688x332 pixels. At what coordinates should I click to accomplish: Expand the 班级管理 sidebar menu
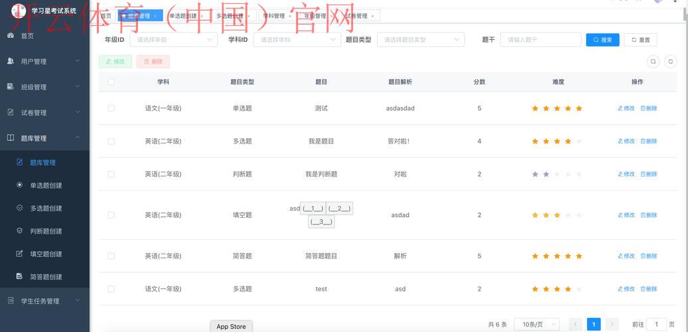click(x=78, y=86)
